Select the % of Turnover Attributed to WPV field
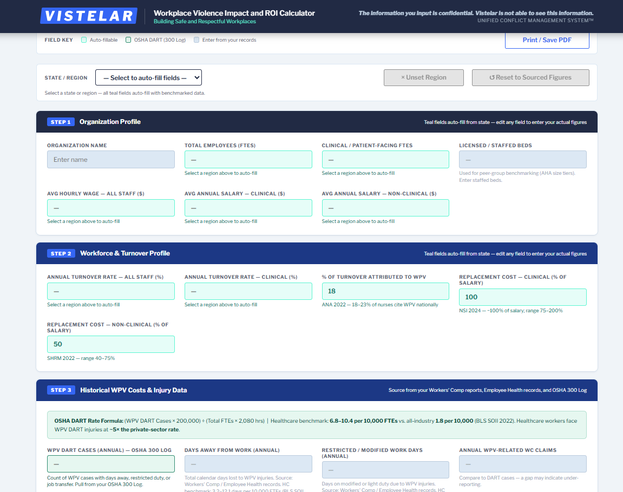623x492 pixels. [385, 291]
